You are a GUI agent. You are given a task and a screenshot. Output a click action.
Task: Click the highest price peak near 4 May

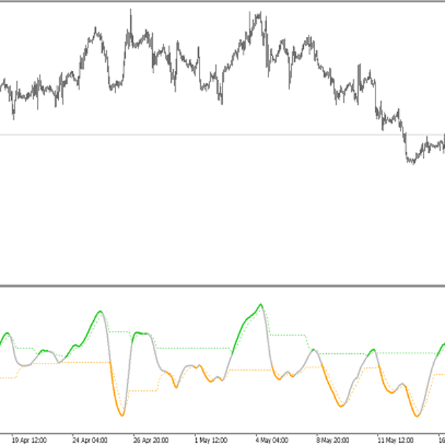[259, 13]
